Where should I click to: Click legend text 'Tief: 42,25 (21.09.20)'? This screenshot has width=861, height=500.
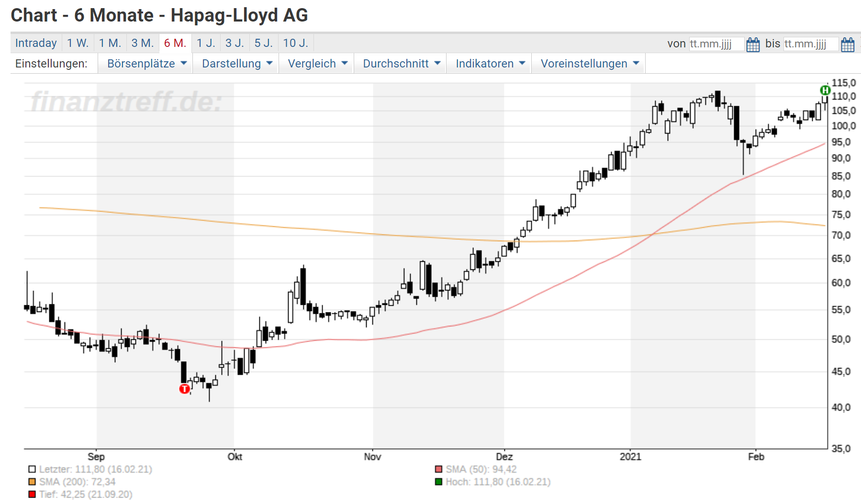click(x=86, y=494)
